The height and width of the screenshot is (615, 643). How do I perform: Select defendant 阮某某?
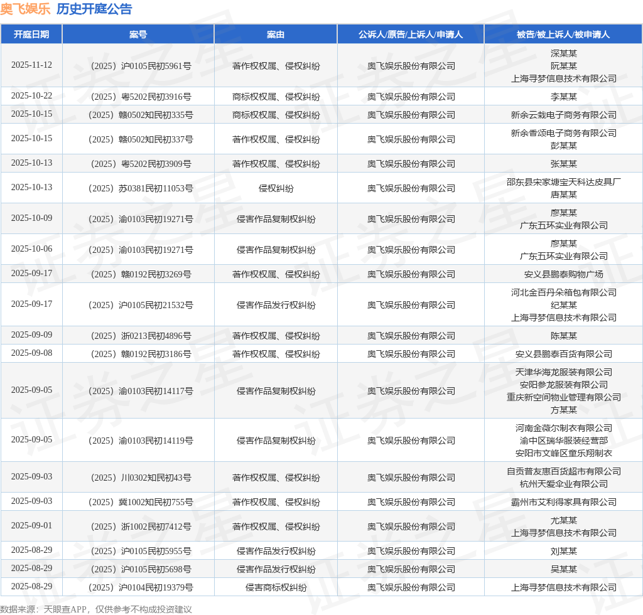click(x=563, y=66)
